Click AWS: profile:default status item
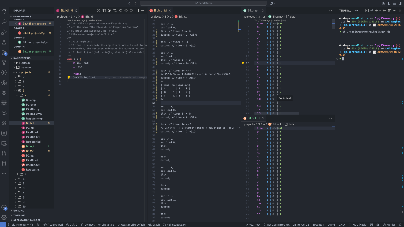The image size is (404, 227). 131,225
